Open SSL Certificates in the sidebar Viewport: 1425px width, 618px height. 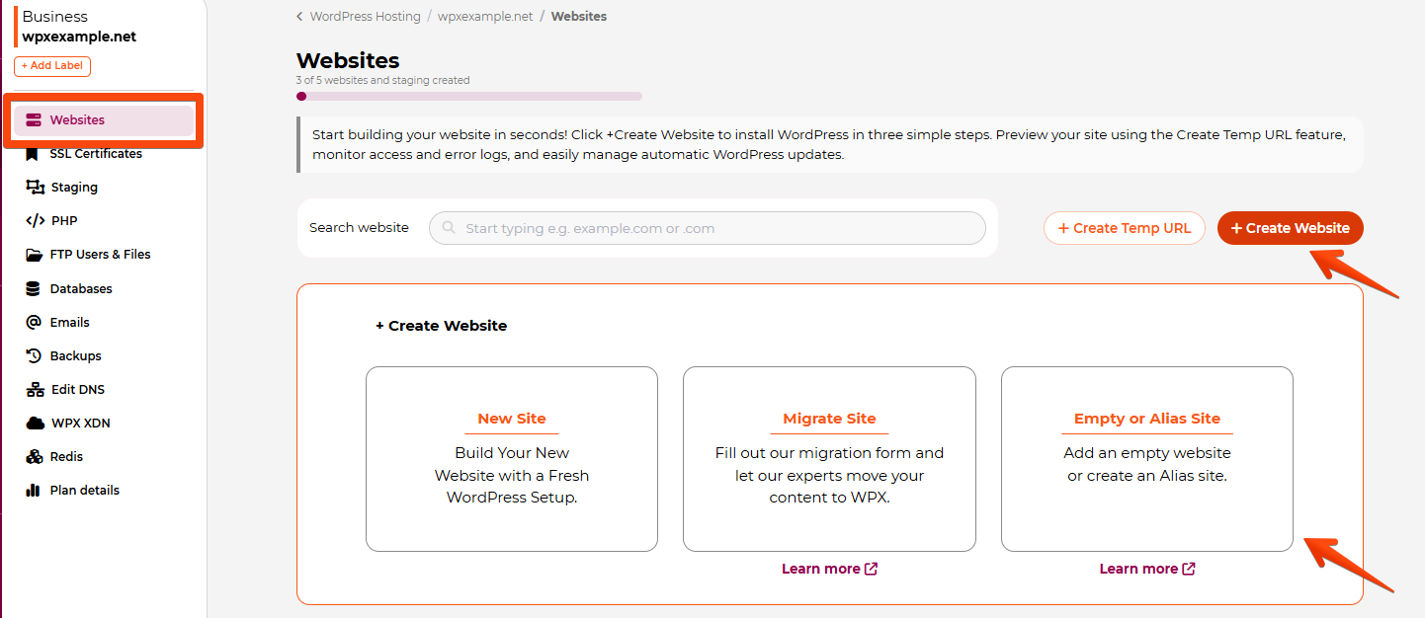pos(95,154)
